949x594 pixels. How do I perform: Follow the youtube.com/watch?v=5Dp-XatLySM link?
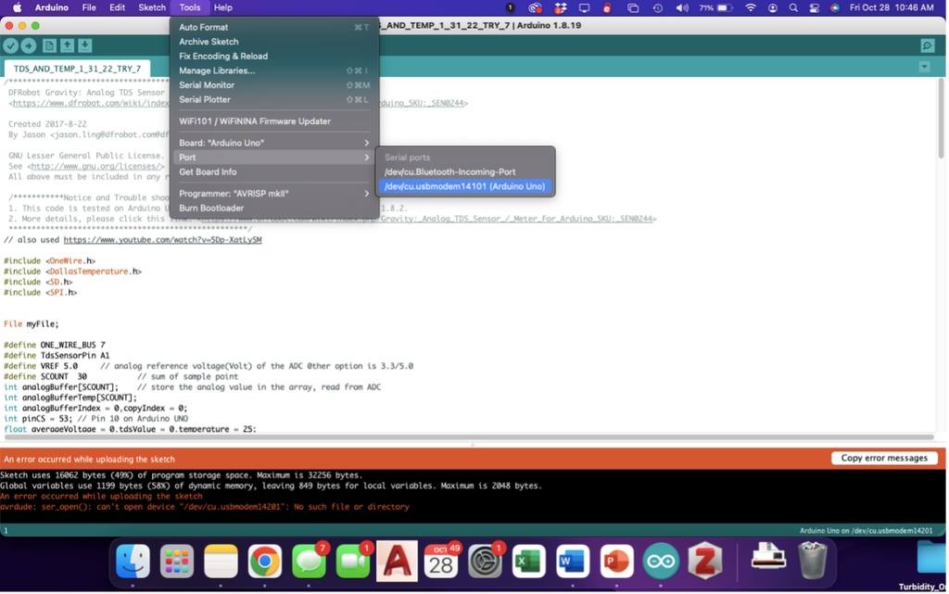click(163, 239)
